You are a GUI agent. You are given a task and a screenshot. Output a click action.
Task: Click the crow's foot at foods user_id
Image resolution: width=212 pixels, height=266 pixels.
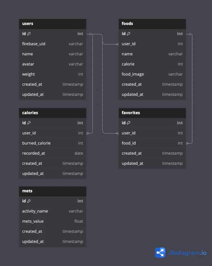[117, 44]
